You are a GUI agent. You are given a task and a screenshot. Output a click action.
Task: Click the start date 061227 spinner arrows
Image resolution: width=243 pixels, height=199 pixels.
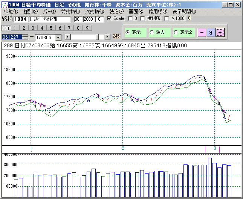(25, 37)
